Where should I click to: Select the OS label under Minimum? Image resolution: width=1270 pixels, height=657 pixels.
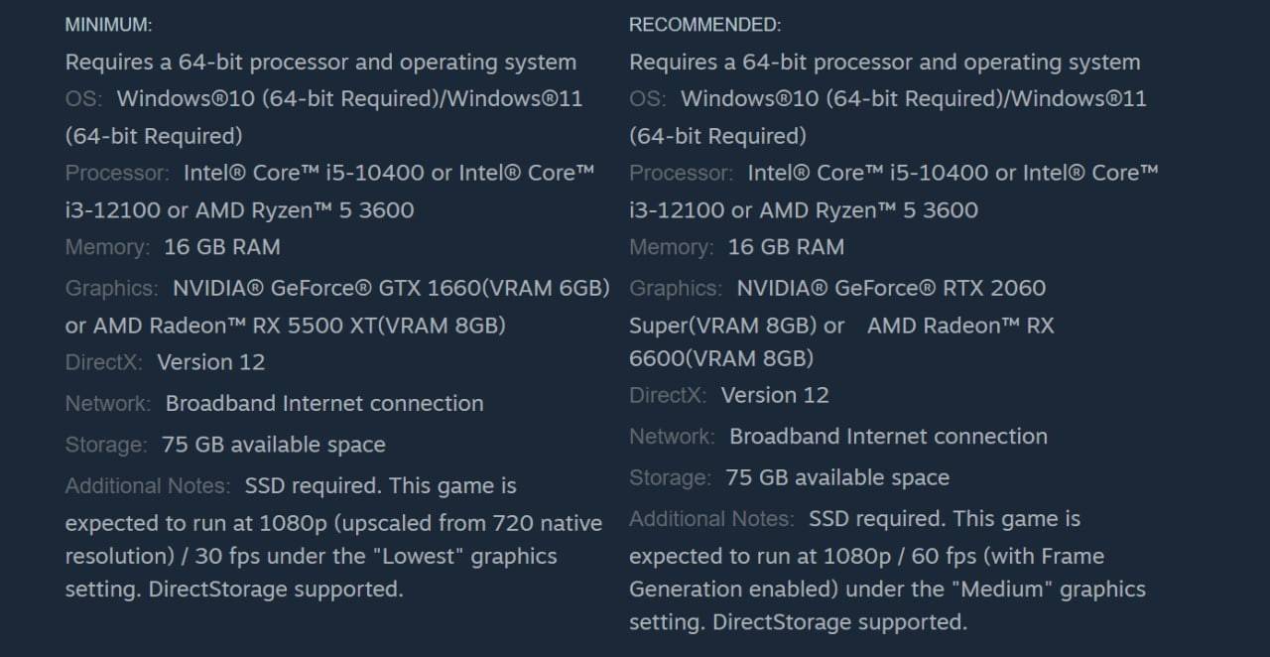[x=83, y=99]
